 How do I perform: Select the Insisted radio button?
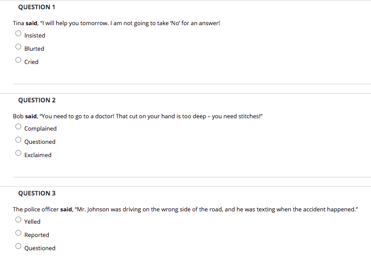pos(18,34)
